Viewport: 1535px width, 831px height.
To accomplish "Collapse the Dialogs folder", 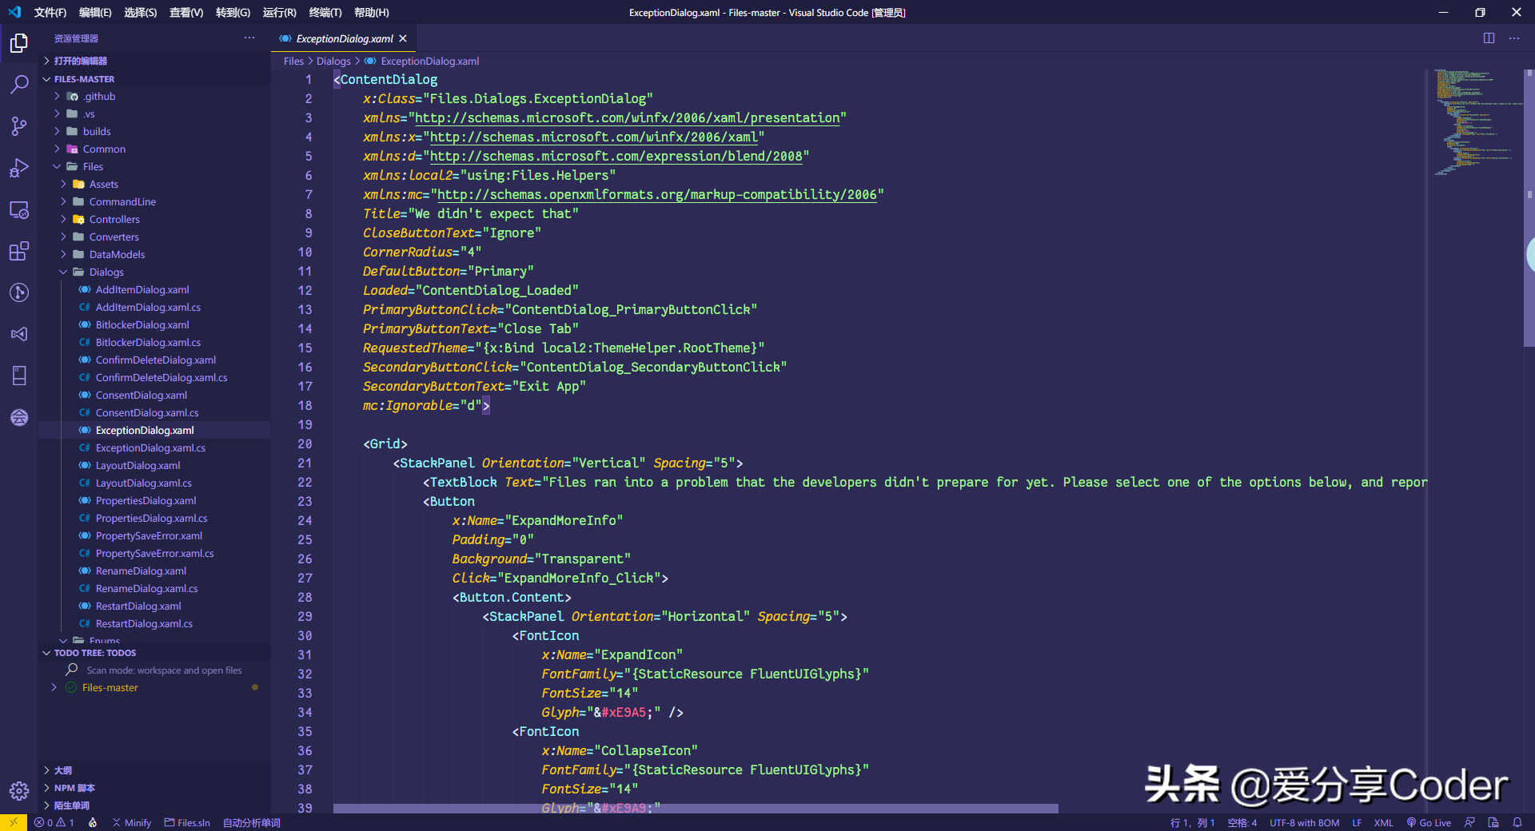I will click(x=106, y=272).
